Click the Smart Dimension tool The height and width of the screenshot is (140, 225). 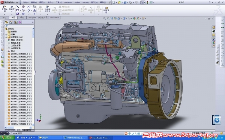[x=12, y=9]
